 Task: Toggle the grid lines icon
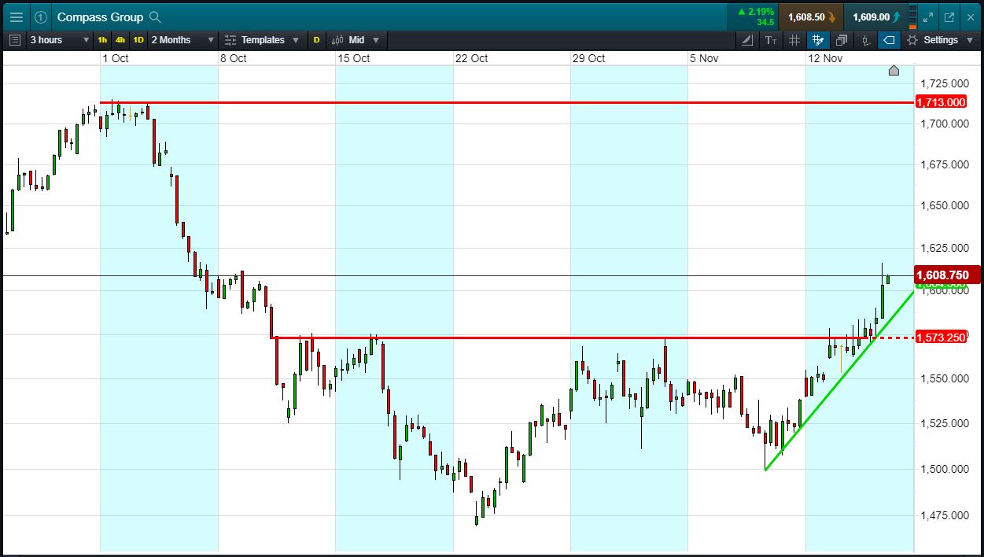tap(794, 40)
